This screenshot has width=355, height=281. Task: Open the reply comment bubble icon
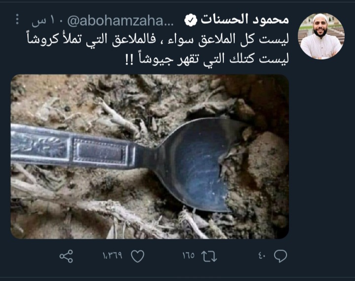tap(281, 256)
